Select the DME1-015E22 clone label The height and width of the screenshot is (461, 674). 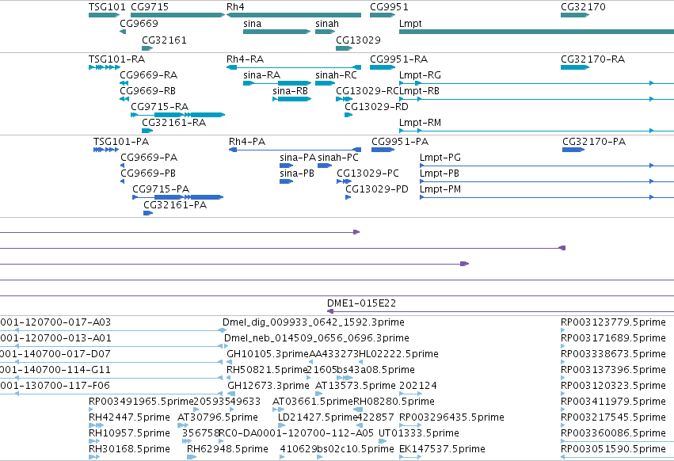pyautogui.click(x=361, y=303)
